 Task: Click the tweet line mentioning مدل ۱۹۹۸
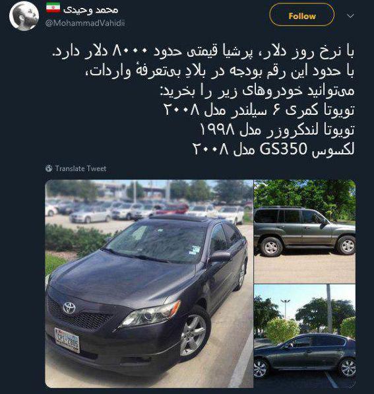coord(277,130)
